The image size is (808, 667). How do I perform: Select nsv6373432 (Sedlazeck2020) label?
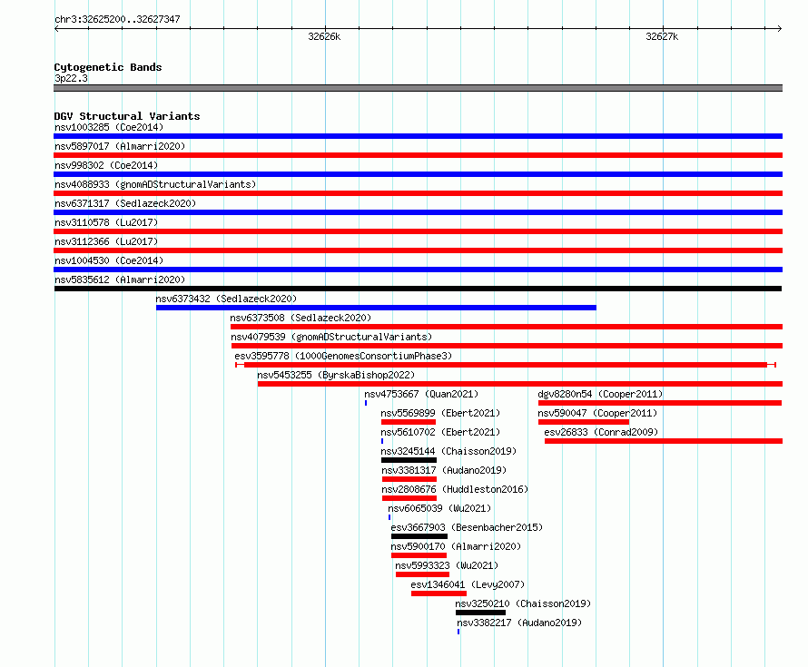pos(226,299)
